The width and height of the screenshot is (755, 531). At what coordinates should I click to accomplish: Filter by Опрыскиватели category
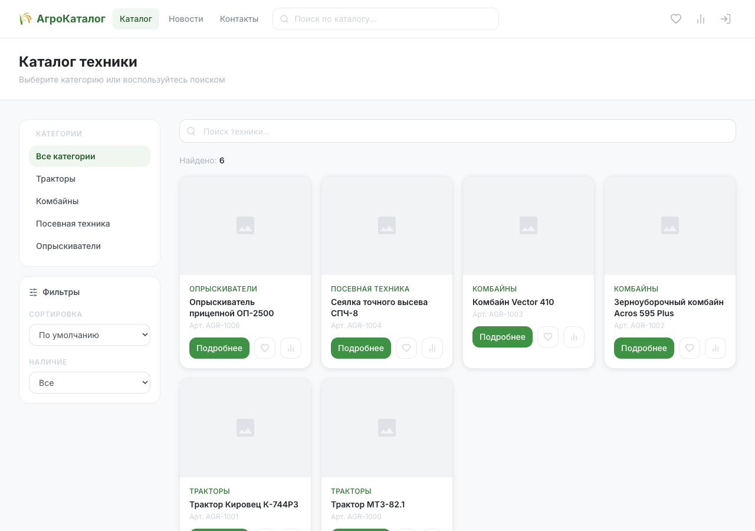click(x=90, y=246)
